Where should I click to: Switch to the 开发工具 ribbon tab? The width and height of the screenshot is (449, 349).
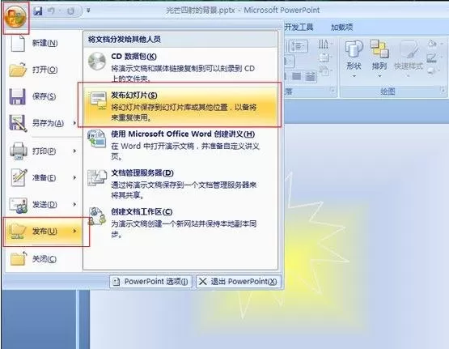pyautogui.click(x=299, y=28)
